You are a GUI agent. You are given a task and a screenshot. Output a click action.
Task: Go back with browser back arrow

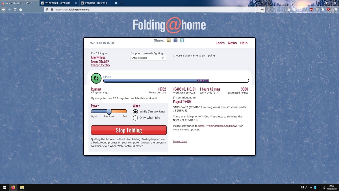point(3,9)
